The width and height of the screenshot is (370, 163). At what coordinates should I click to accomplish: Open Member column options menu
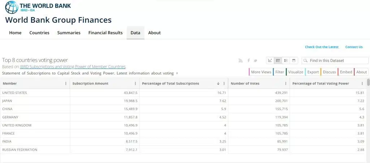click(x=65, y=83)
